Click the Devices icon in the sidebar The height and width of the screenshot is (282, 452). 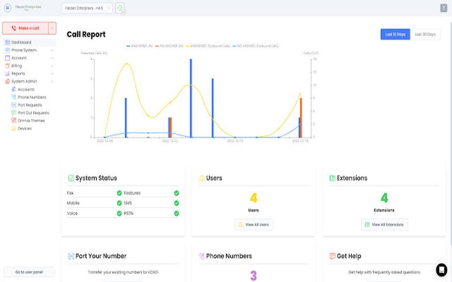[x=14, y=129]
